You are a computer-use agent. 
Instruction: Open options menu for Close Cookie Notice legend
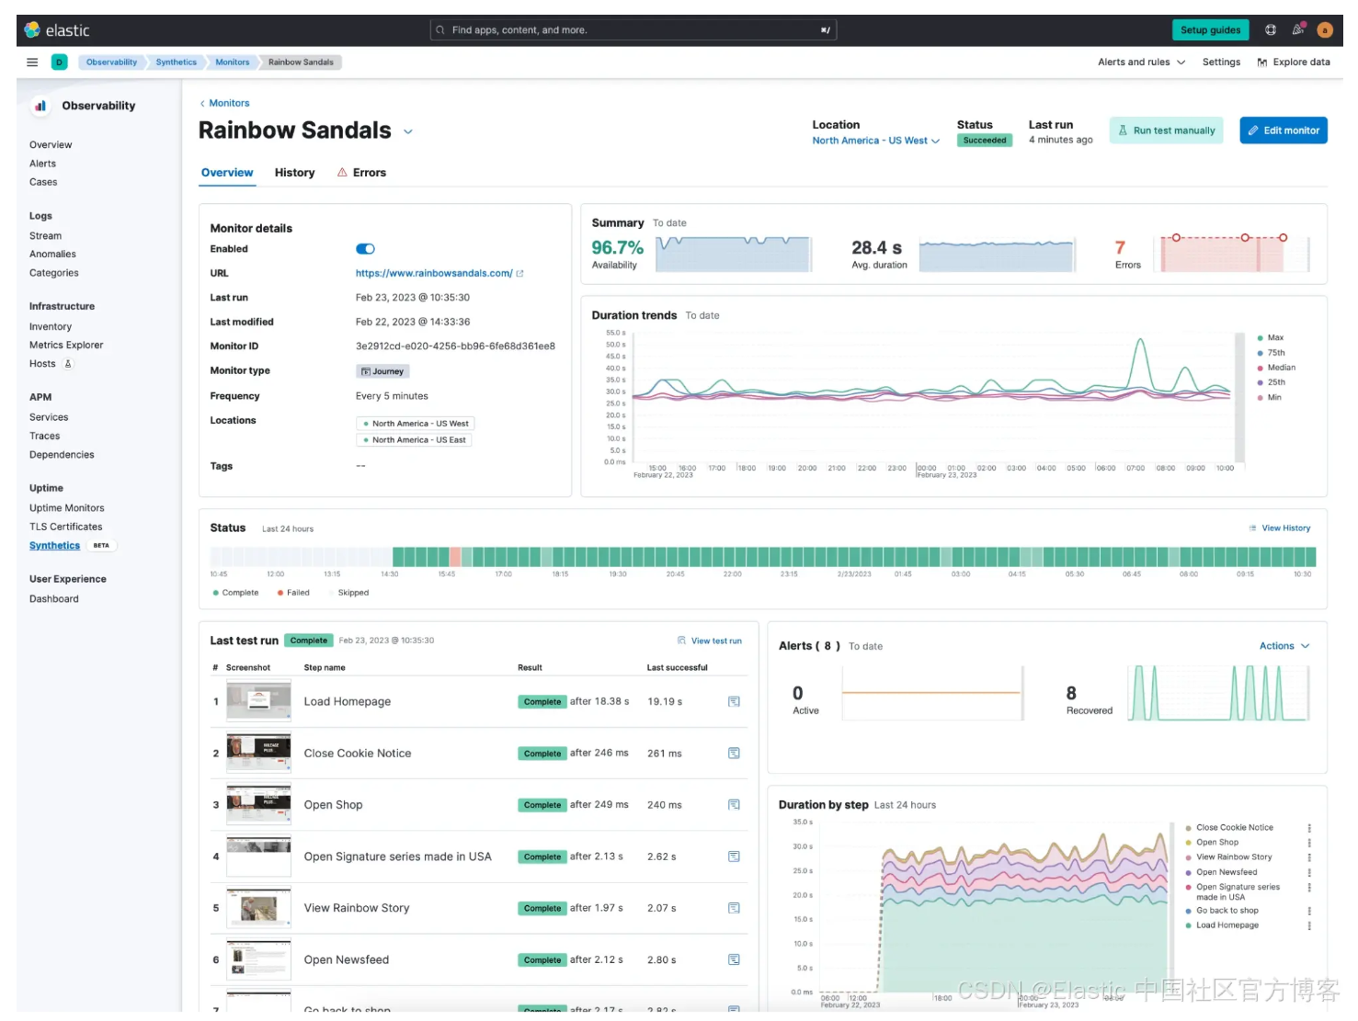1309,828
